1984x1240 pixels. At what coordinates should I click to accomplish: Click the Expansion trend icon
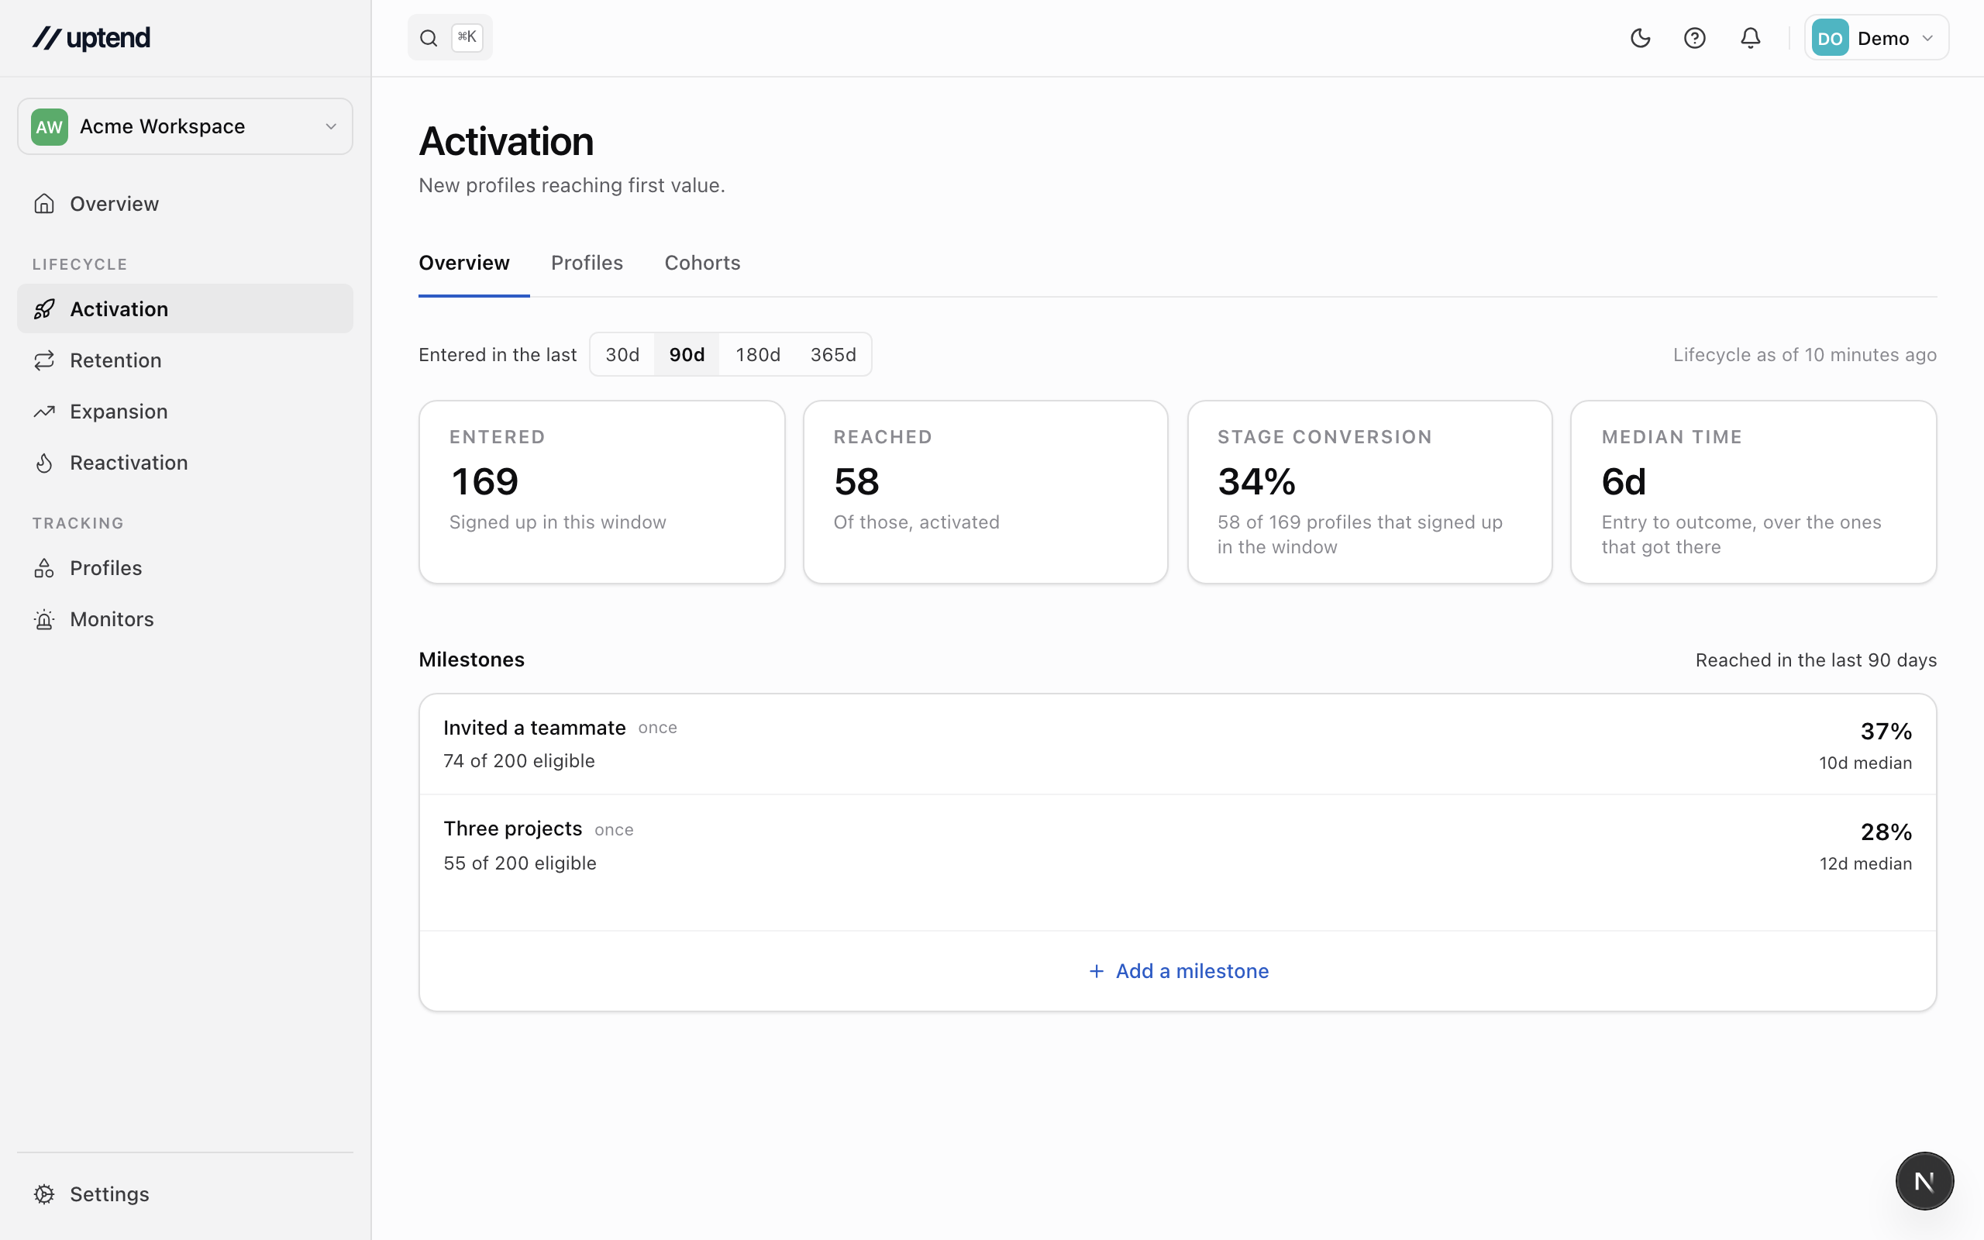[44, 412]
